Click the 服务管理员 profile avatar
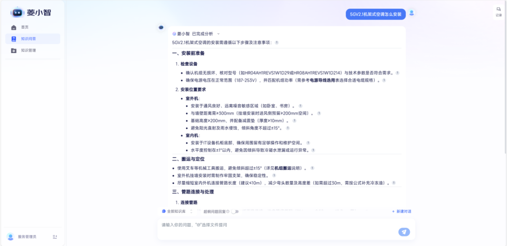The image size is (507, 246). pyautogui.click(x=10, y=237)
